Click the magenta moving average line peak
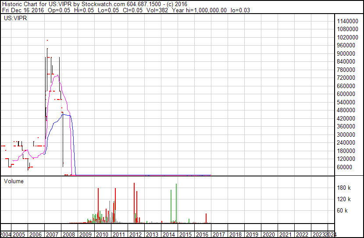 click(57, 75)
